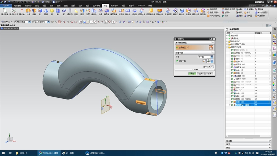The width and height of the screenshot is (277, 156).
Task: Switch to the 分析 ribbon tab
Action: (x=73, y=6)
